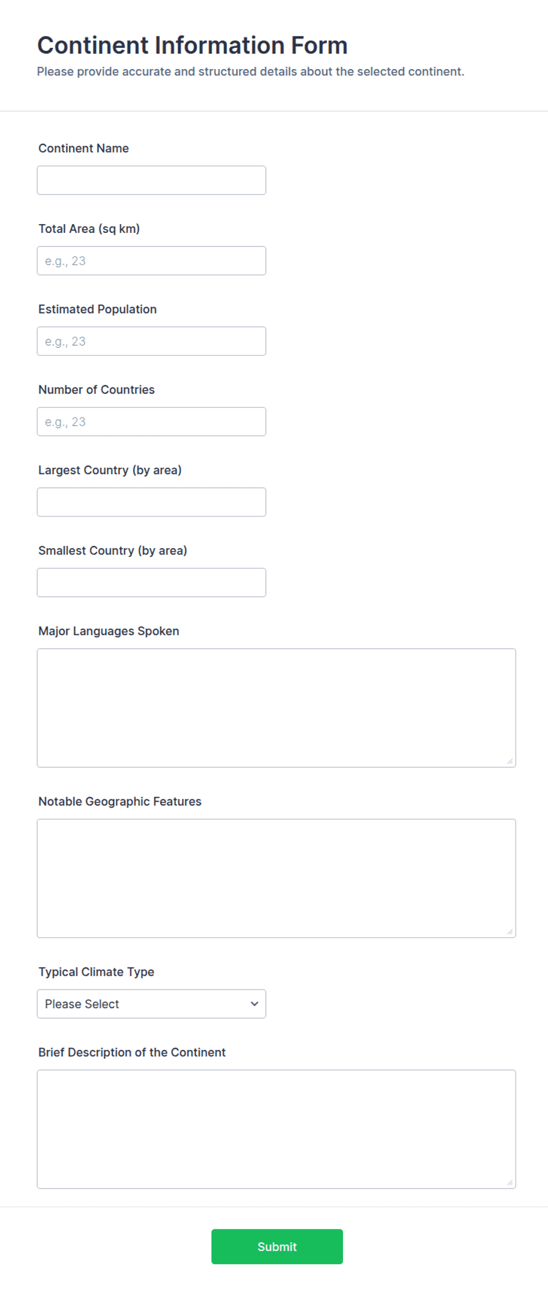Screen dimensions: 548x1293
Task: Click inside Brief Description of the Continent textarea
Action: coord(276,1129)
